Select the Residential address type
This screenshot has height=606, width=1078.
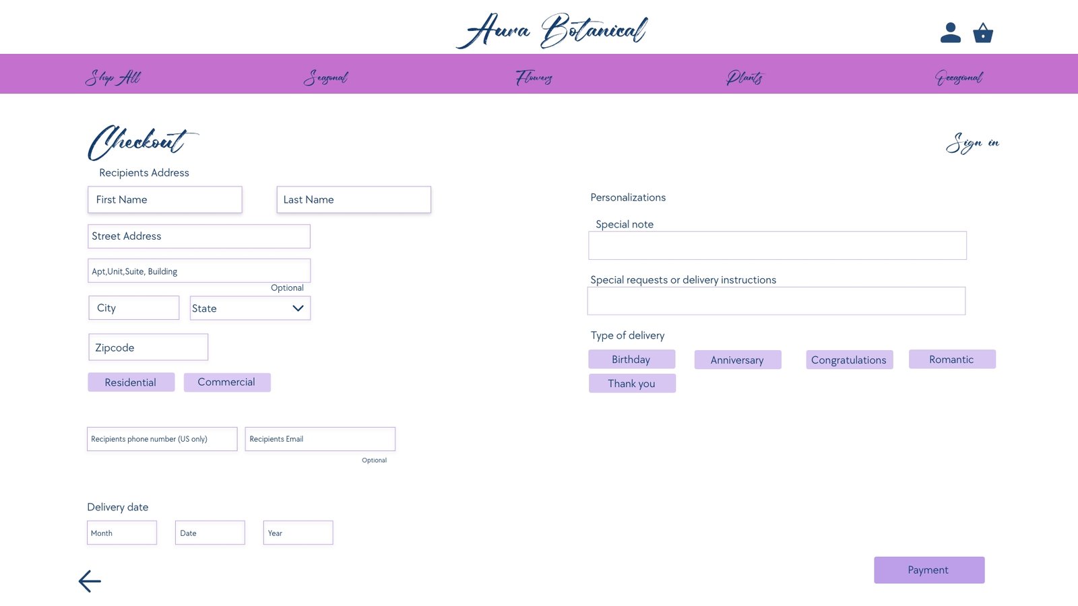coord(131,382)
